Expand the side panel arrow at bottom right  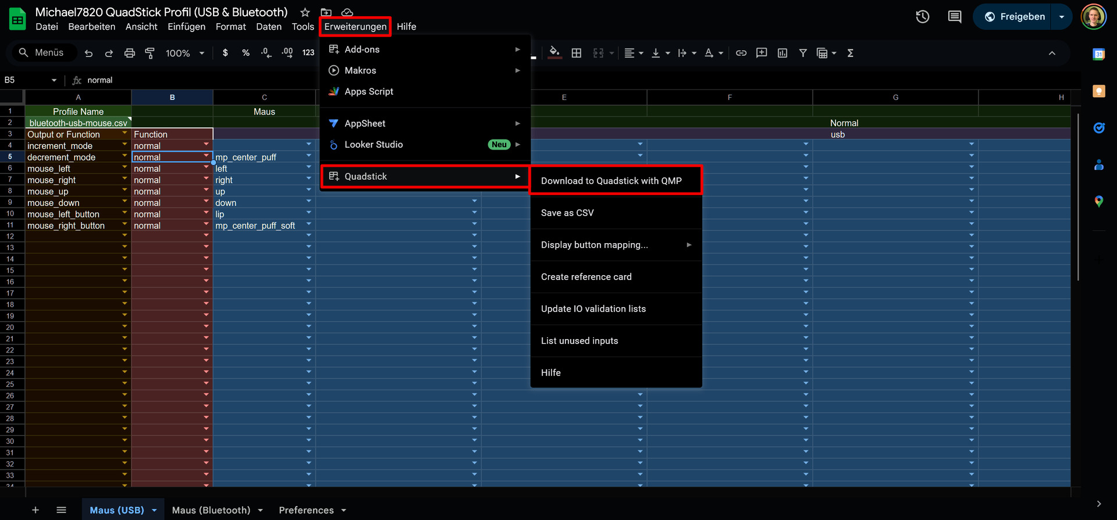[x=1098, y=504]
